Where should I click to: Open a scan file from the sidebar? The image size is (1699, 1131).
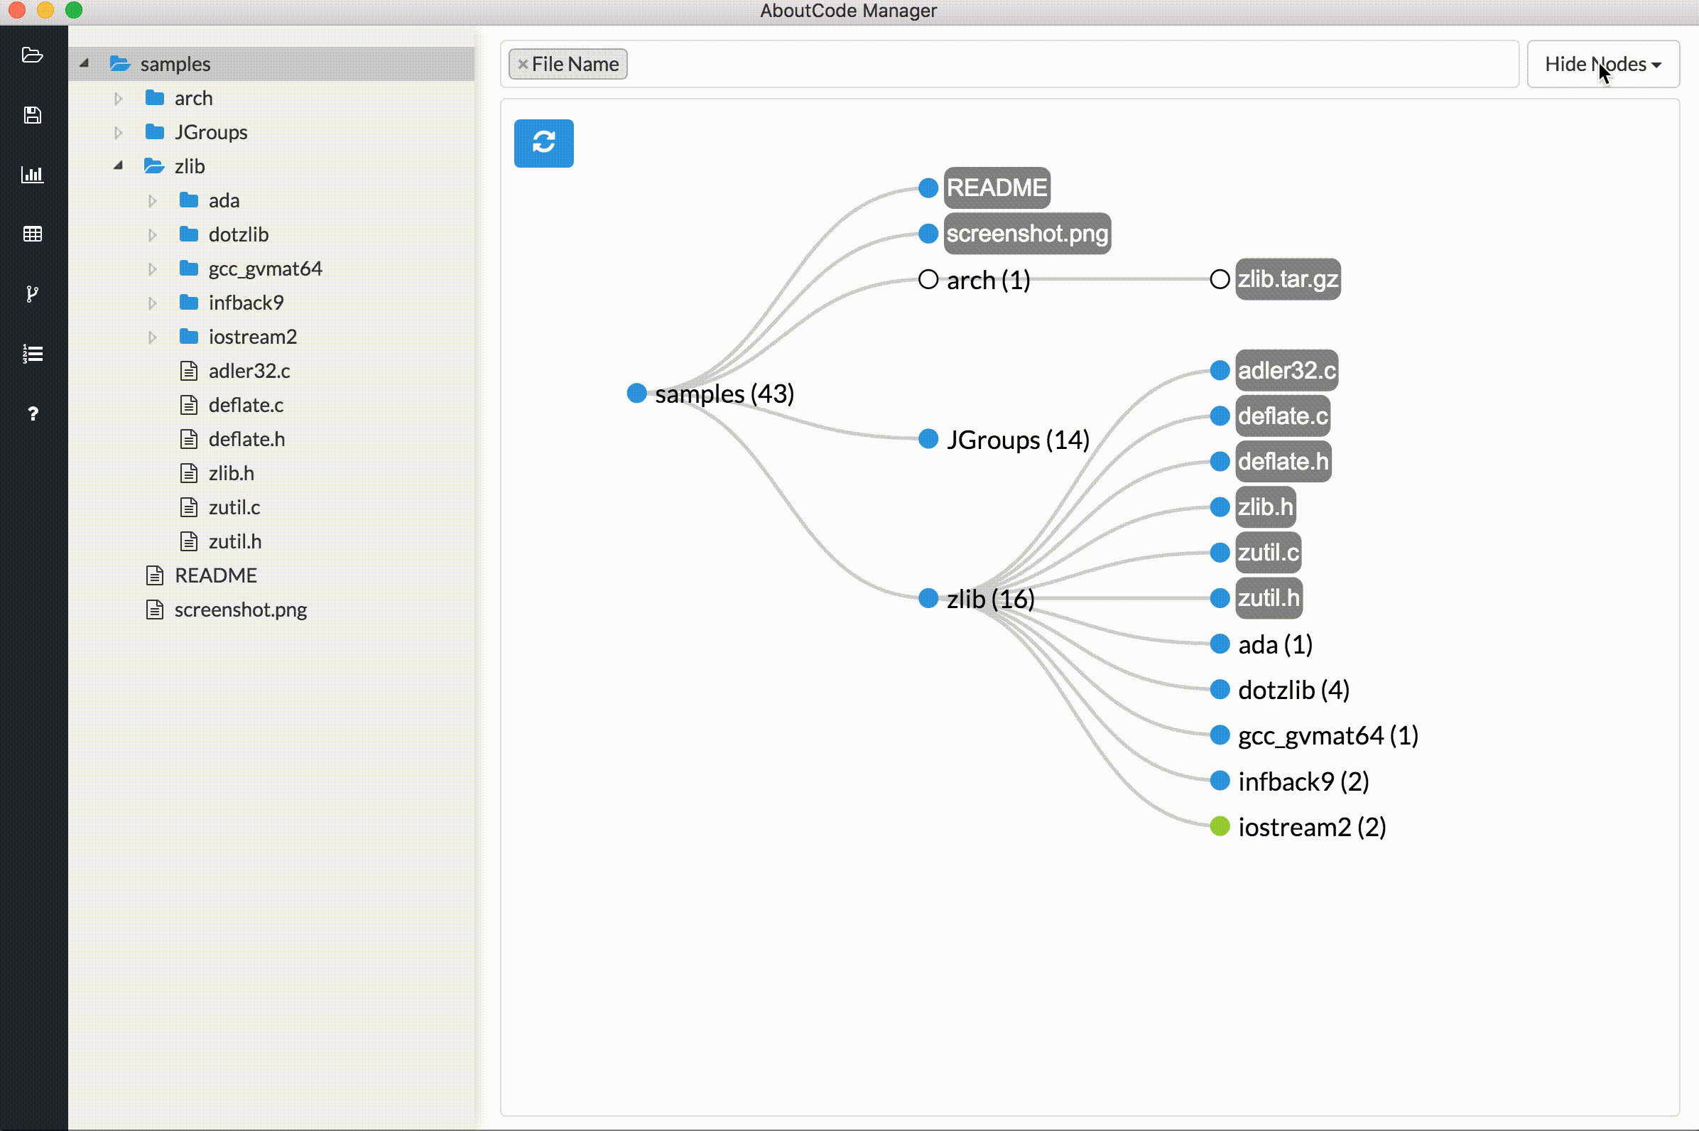[x=33, y=55]
